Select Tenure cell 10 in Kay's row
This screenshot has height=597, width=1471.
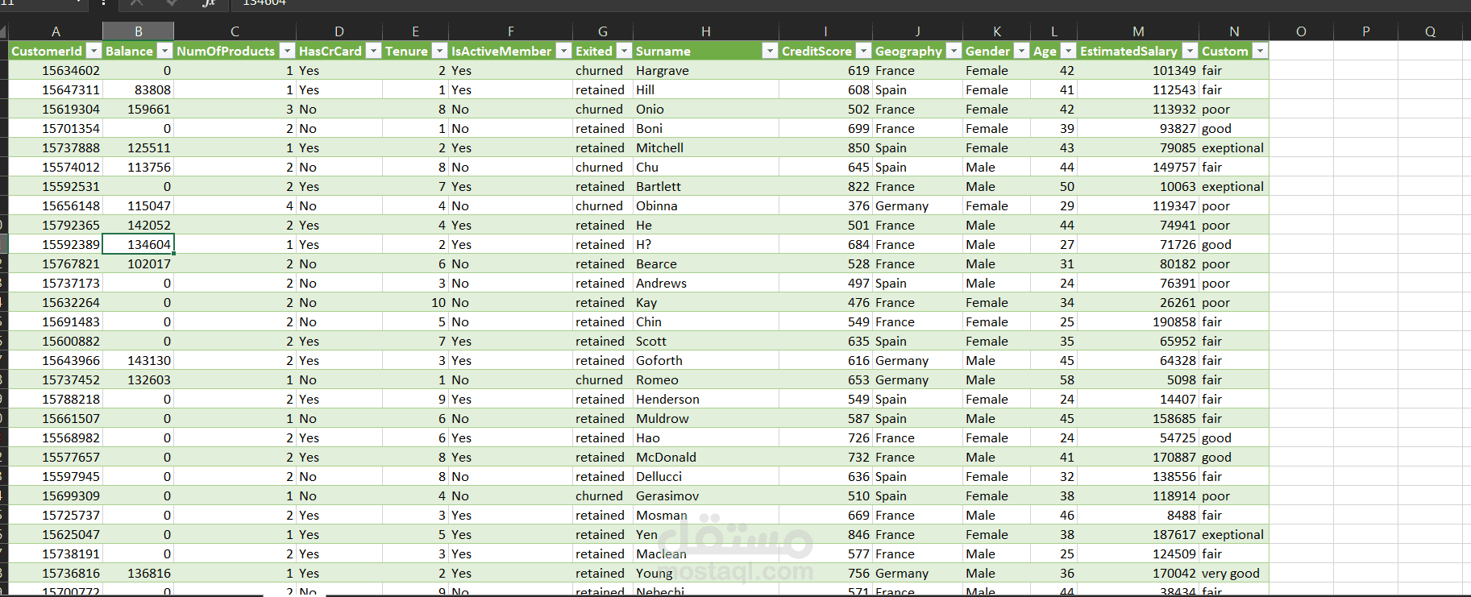click(x=415, y=302)
